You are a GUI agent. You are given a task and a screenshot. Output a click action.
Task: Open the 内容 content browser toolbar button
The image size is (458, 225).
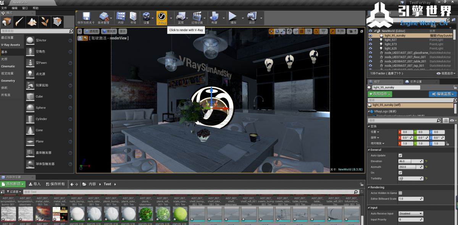point(121,18)
